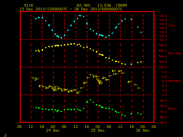This screenshot has height=137, width=183.
Task: Click the 82.46S latitude text
Action: (x=83, y=5)
